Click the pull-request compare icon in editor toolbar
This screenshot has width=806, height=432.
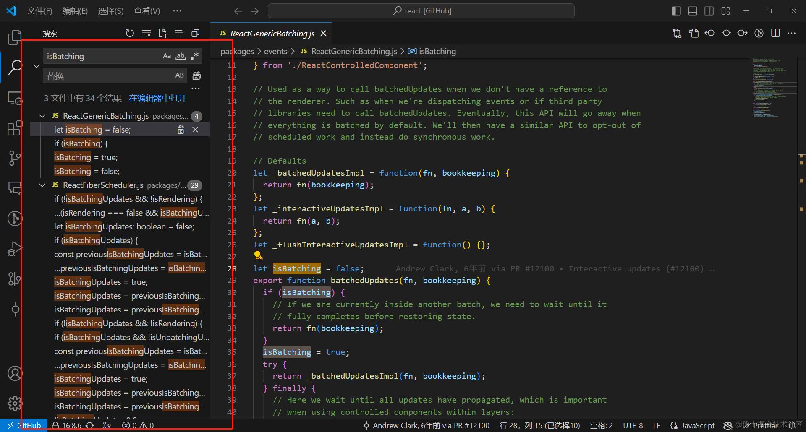(677, 33)
